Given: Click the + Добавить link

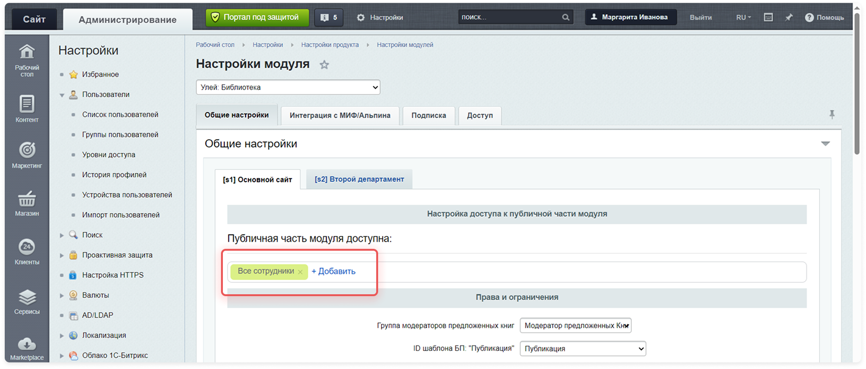Looking at the screenshot, I should click(x=334, y=272).
